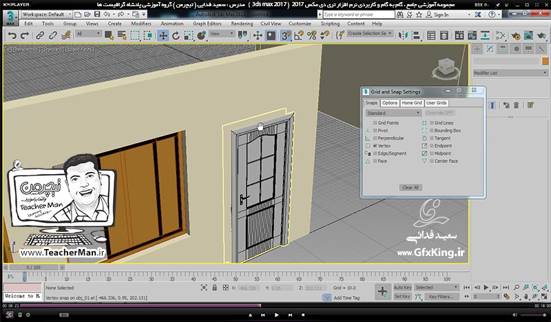This screenshot has height=322, width=551.
Task: Click the Set Key button
Action: 402,297
